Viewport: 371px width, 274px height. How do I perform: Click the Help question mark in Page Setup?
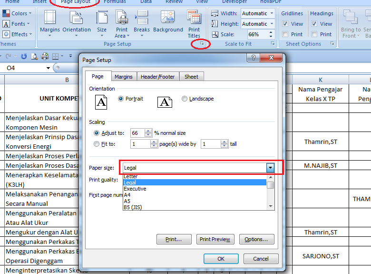(253, 58)
